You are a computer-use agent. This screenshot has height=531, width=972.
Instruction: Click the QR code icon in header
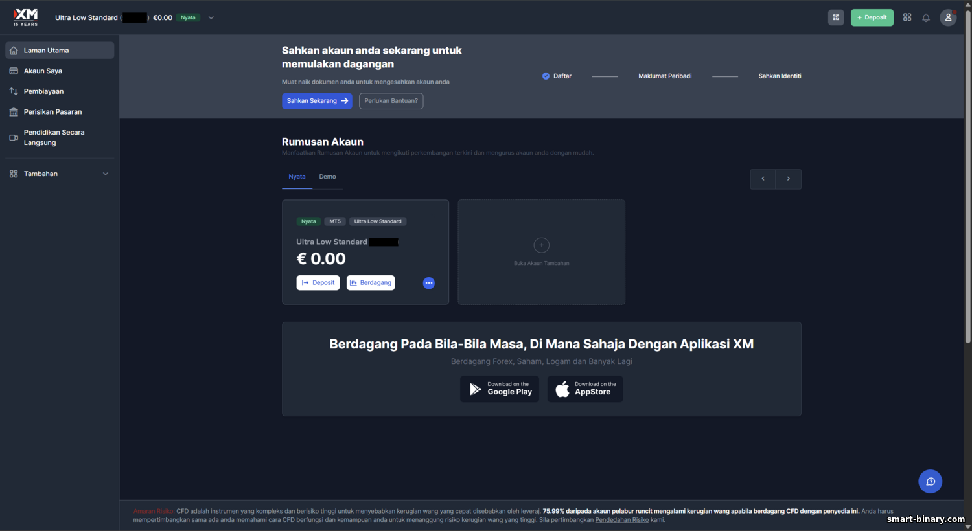pyautogui.click(x=837, y=17)
